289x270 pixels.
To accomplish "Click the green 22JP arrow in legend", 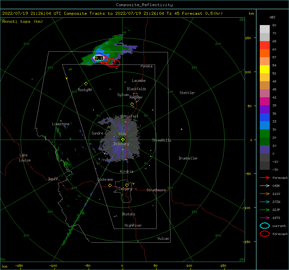I will pos(265,210).
